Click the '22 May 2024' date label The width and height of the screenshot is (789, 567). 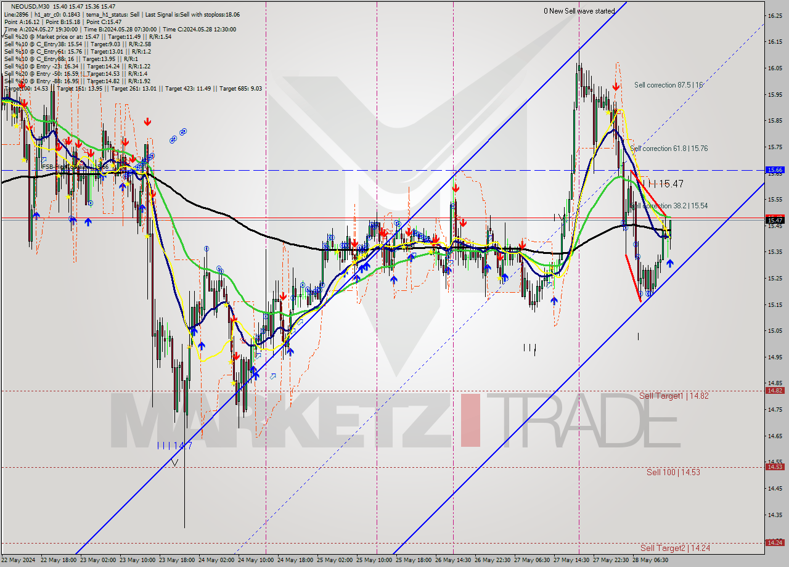pyautogui.click(x=18, y=561)
